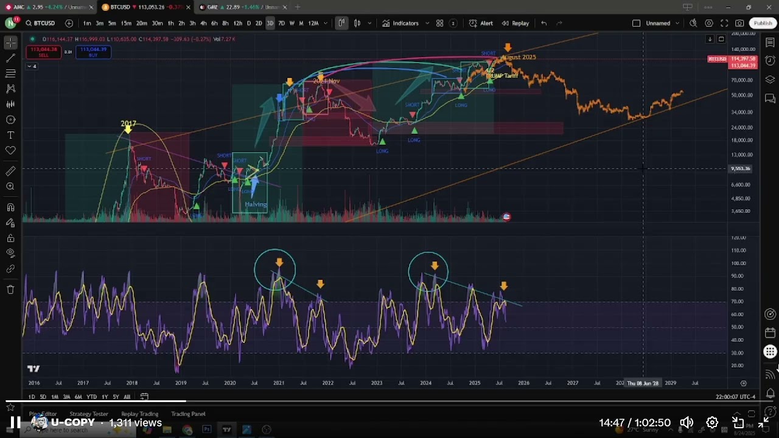Select the text annotation tool
The image size is (779, 438).
point(10,135)
